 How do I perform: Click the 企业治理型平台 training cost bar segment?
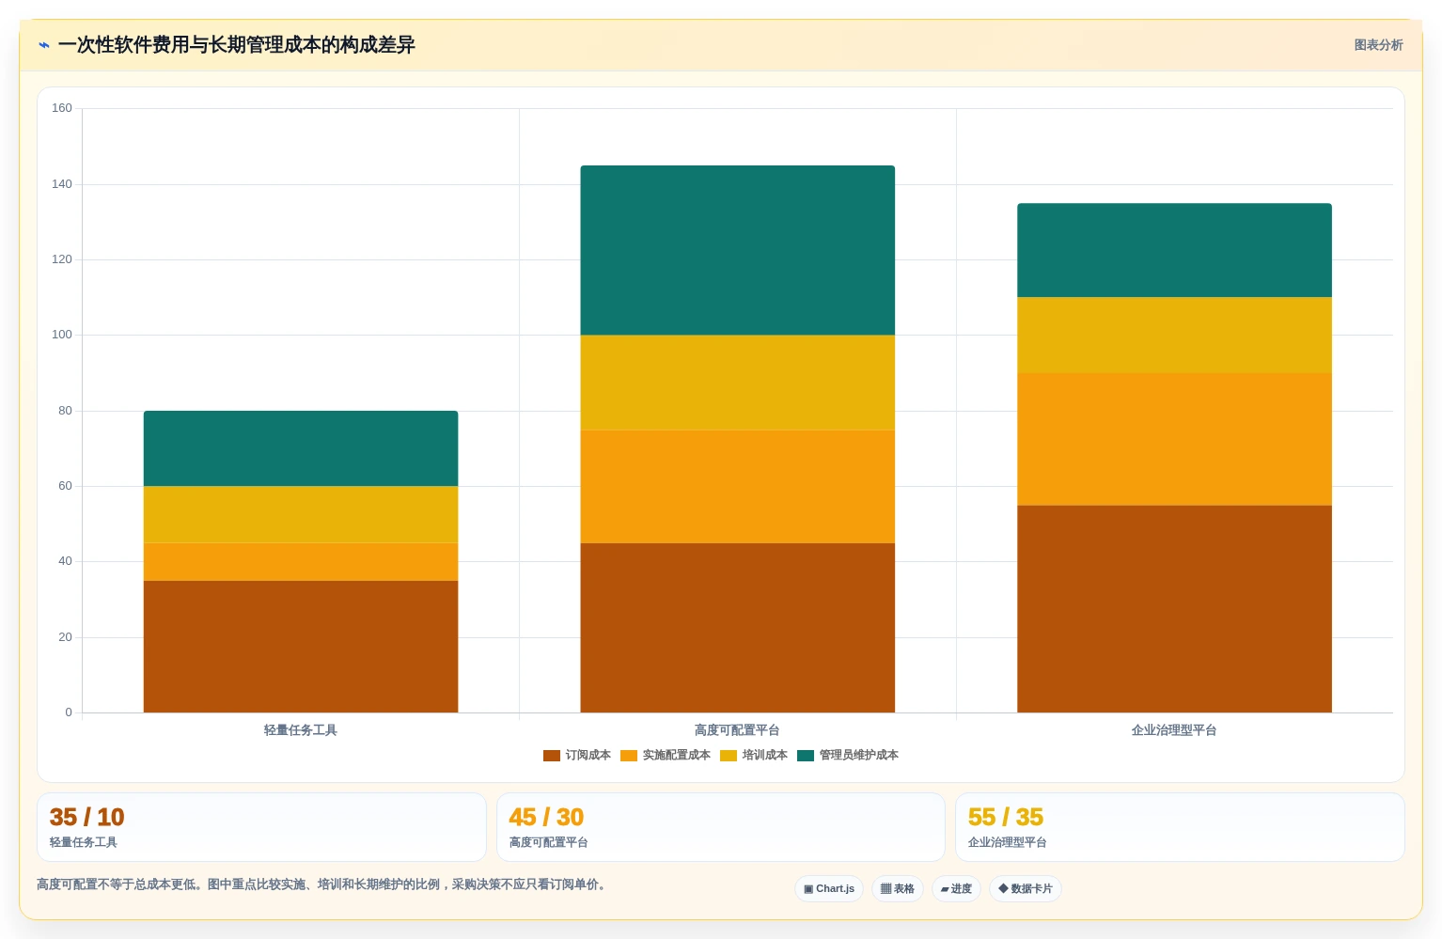[x=1175, y=336]
